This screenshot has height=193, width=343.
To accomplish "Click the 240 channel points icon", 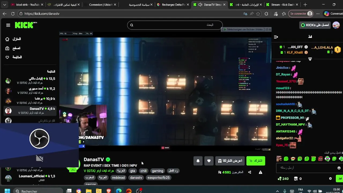I will [280, 179].
